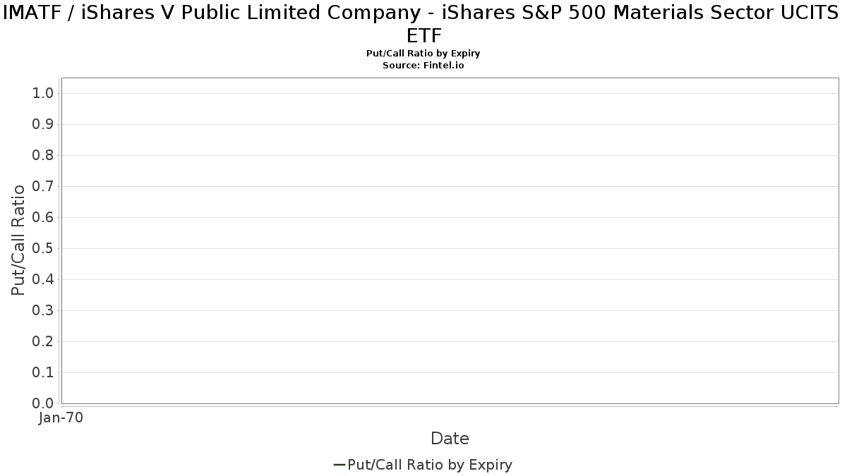Click the 'Date' x-axis title
847x476 pixels.
[x=450, y=439]
